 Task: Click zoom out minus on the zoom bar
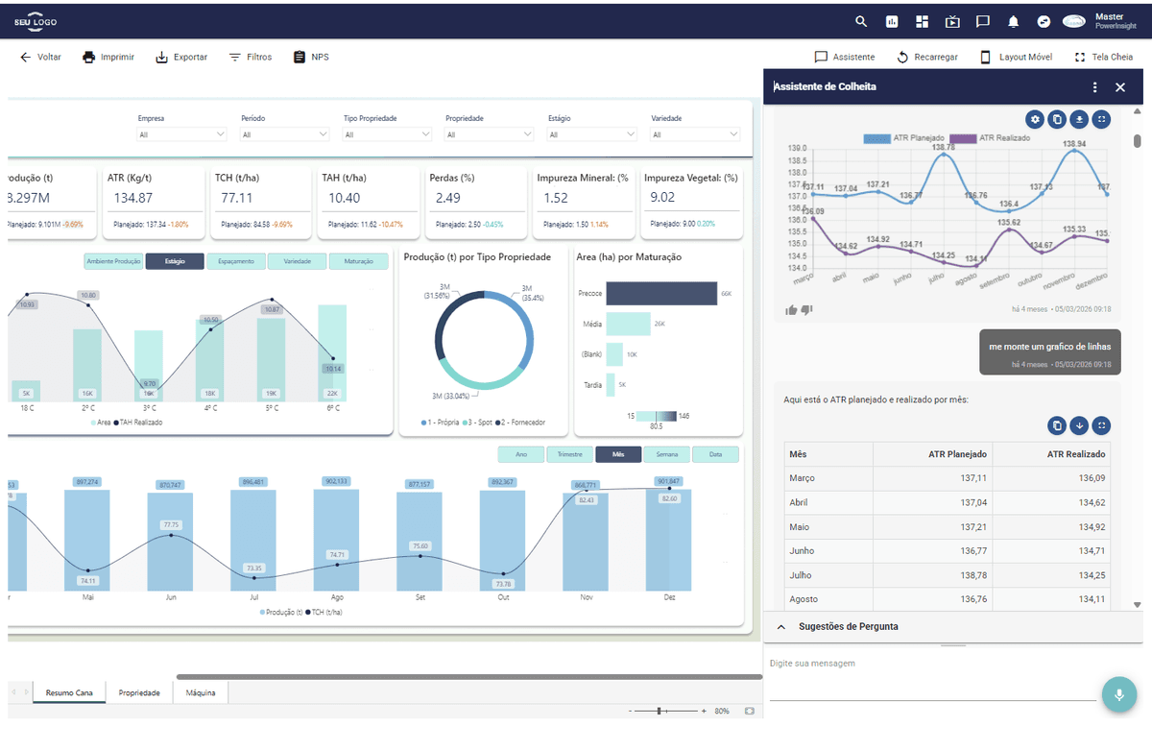(x=631, y=711)
